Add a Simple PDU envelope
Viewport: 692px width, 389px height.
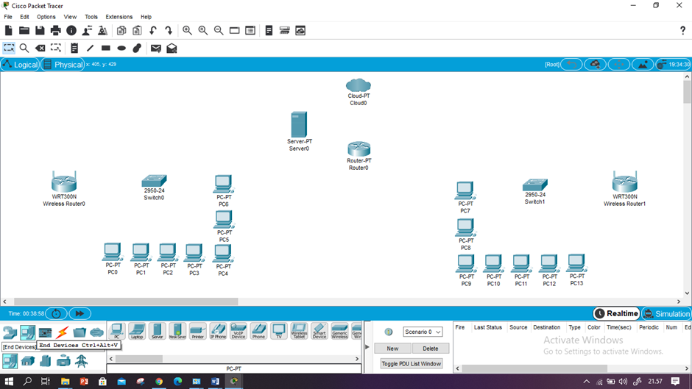pos(156,48)
